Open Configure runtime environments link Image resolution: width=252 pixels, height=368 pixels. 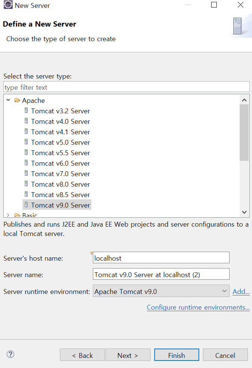(198, 307)
